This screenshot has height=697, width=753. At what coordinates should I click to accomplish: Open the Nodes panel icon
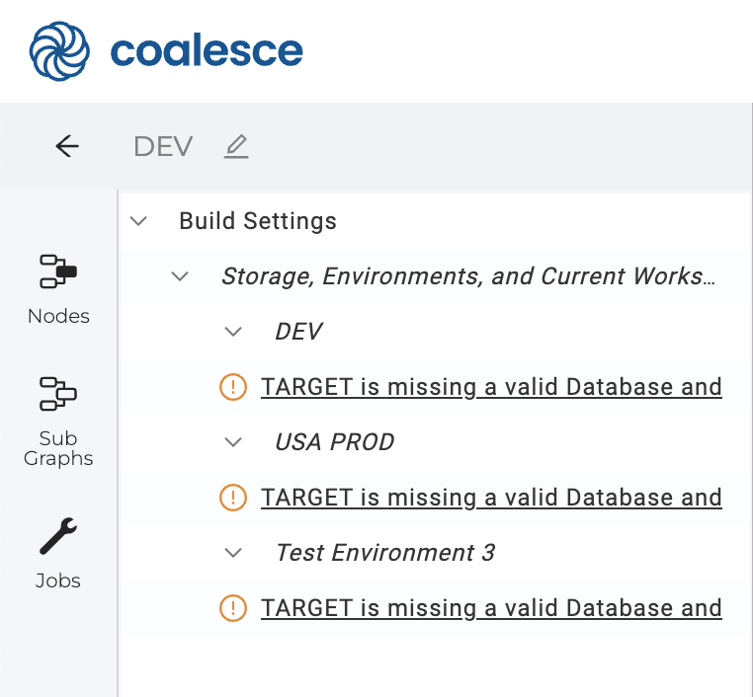[x=58, y=271]
